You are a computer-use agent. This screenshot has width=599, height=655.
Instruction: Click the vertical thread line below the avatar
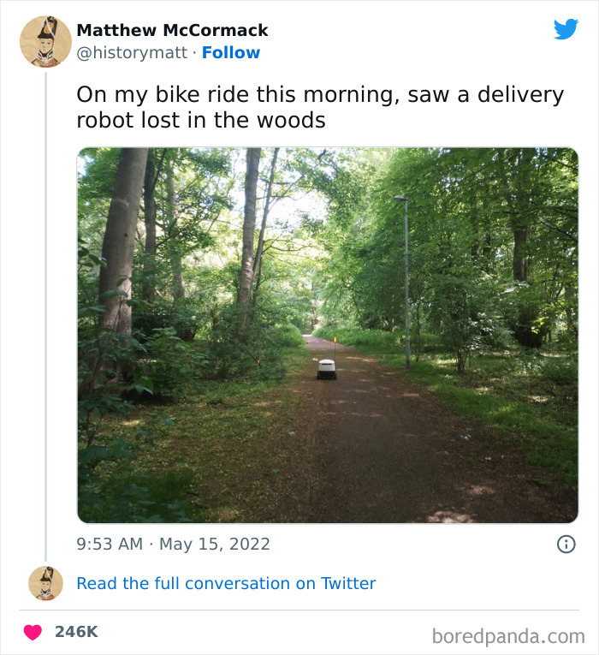tap(45, 317)
